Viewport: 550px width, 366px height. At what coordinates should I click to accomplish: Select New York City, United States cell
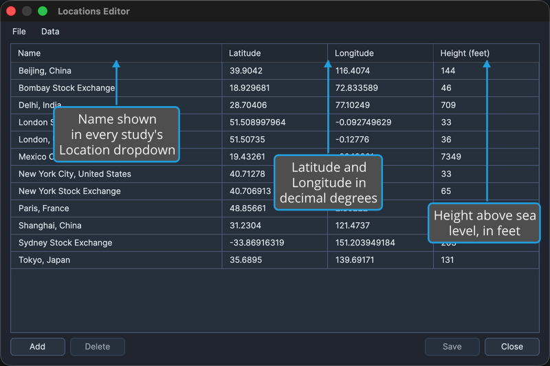point(116,173)
